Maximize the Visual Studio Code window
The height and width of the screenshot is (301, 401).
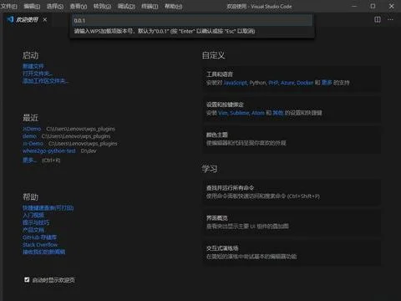[373, 6]
